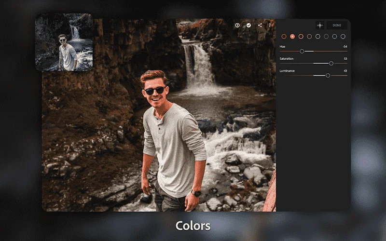
Task: Click the Luminance label
Action: point(287,70)
